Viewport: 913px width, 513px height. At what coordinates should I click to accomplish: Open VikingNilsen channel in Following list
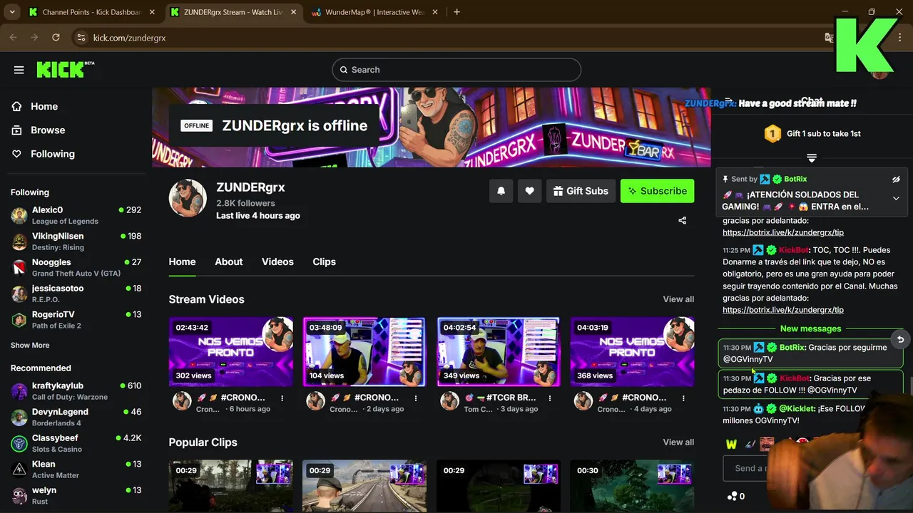pyautogui.click(x=76, y=242)
